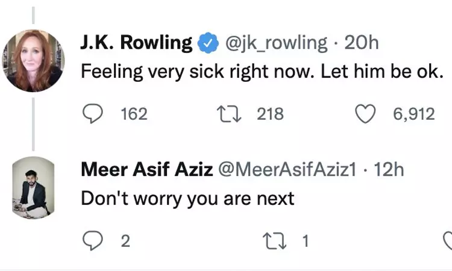Click the partially visible heart on Meer's reply
The height and width of the screenshot is (271, 452).
(x=448, y=241)
